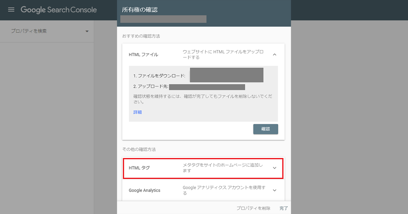Viewport: 408px width, 214px height.
Task: Click the 確認 button
Action: tap(266, 129)
